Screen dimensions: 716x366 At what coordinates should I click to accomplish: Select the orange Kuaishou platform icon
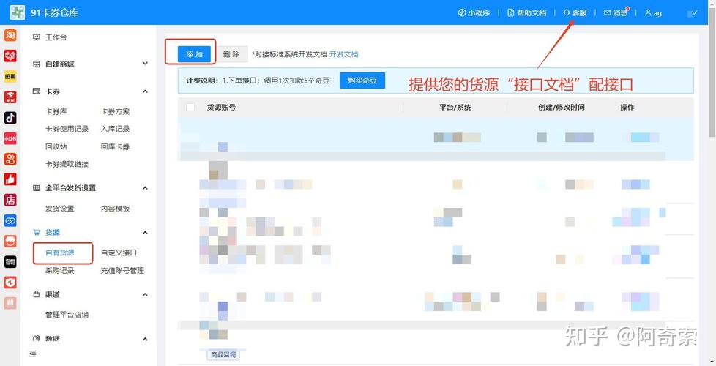pos(10,159)
